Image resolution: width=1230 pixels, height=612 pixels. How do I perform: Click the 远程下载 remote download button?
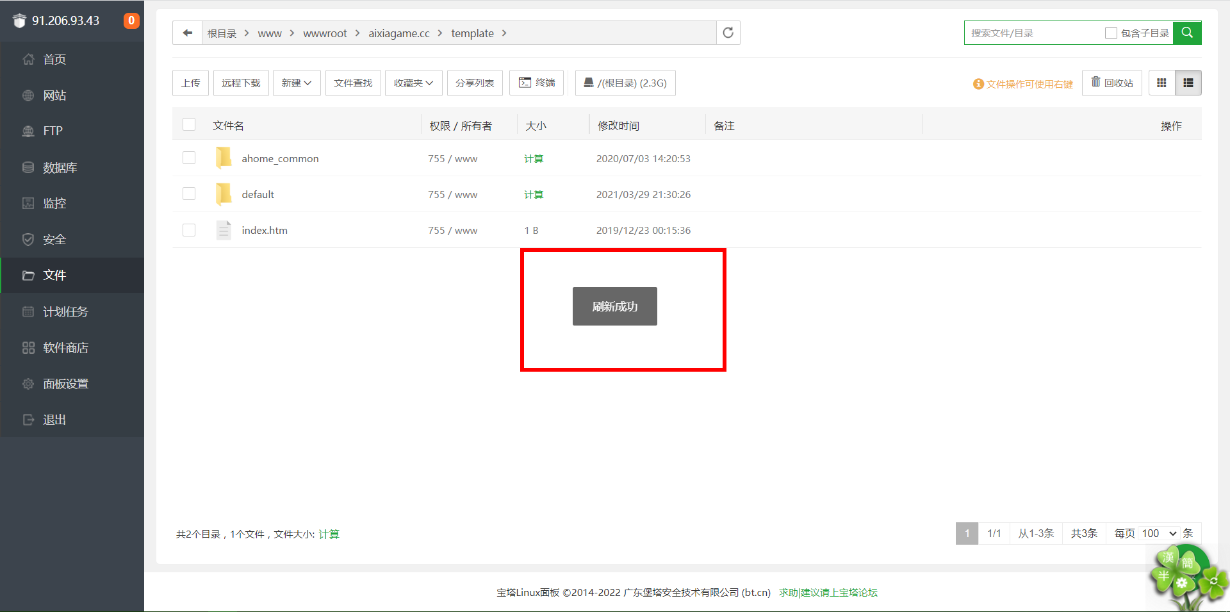[x=241, y=83]
